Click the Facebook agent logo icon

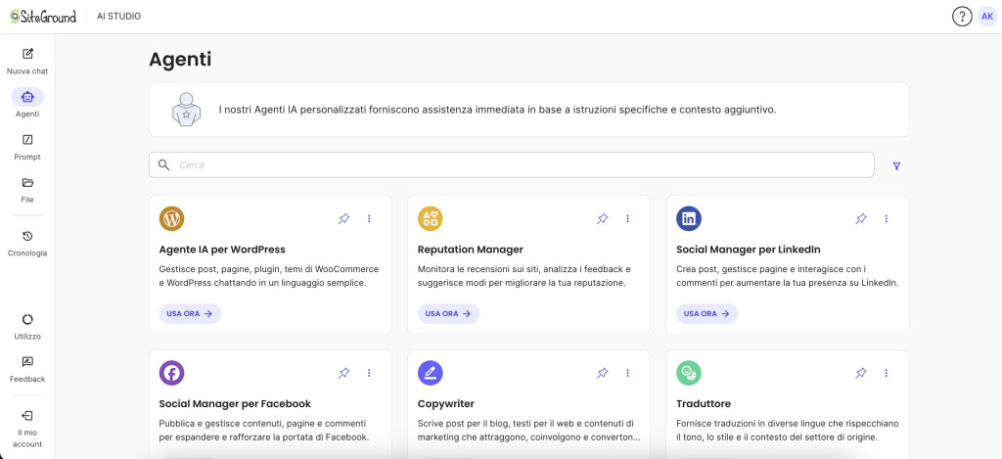pyautogui.click(x=172, y=373)
